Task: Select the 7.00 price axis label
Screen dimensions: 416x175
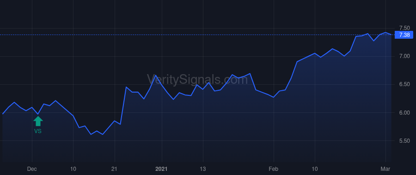Action: pos(404,56)
